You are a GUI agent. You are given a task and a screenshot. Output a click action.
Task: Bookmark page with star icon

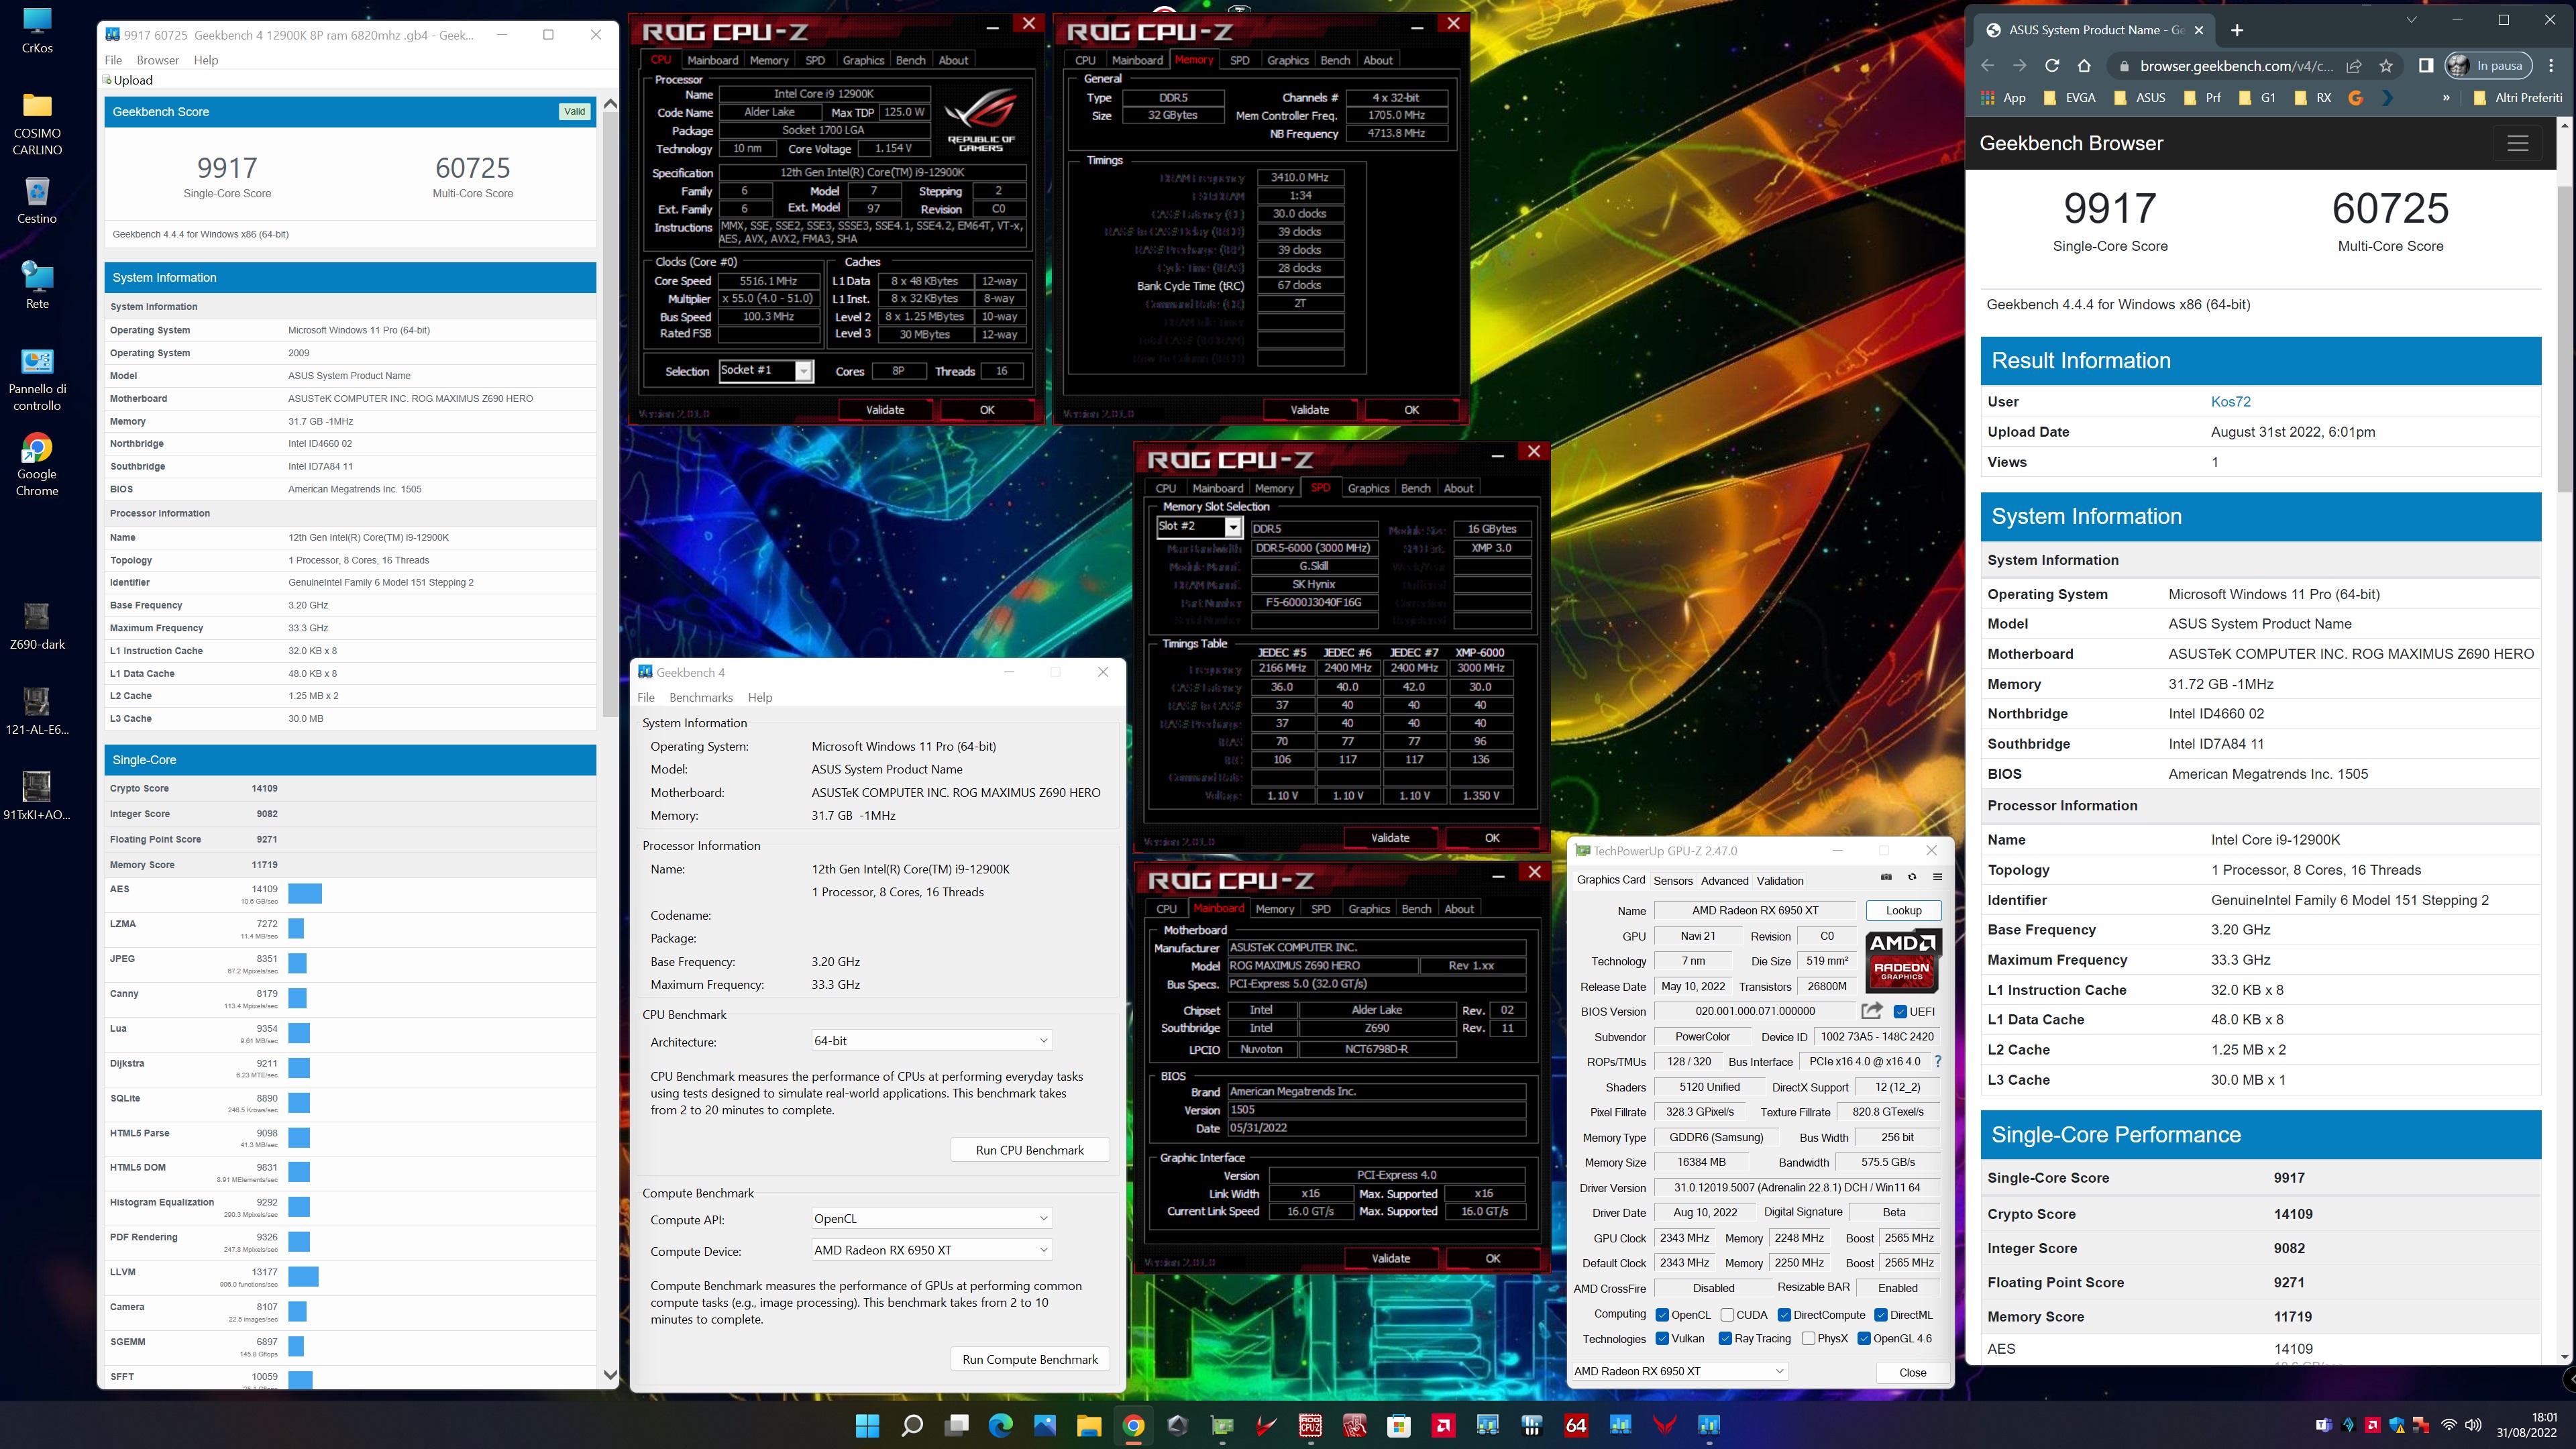(x=2387, y=66)
